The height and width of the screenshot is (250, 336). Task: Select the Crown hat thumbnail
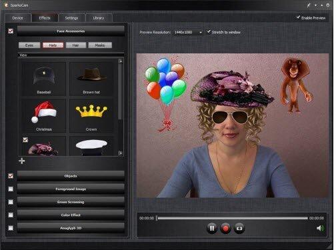(91, 116)
